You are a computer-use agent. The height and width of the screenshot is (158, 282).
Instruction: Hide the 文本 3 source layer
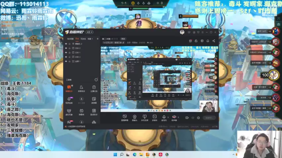click(x=66, y=57)
